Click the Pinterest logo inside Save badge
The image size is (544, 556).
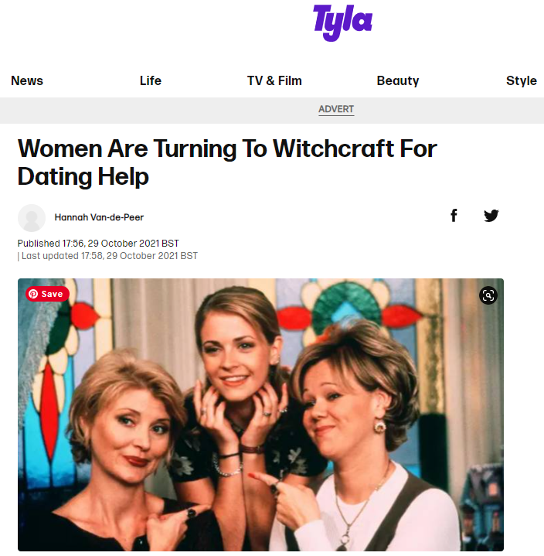tap(33, 294)
